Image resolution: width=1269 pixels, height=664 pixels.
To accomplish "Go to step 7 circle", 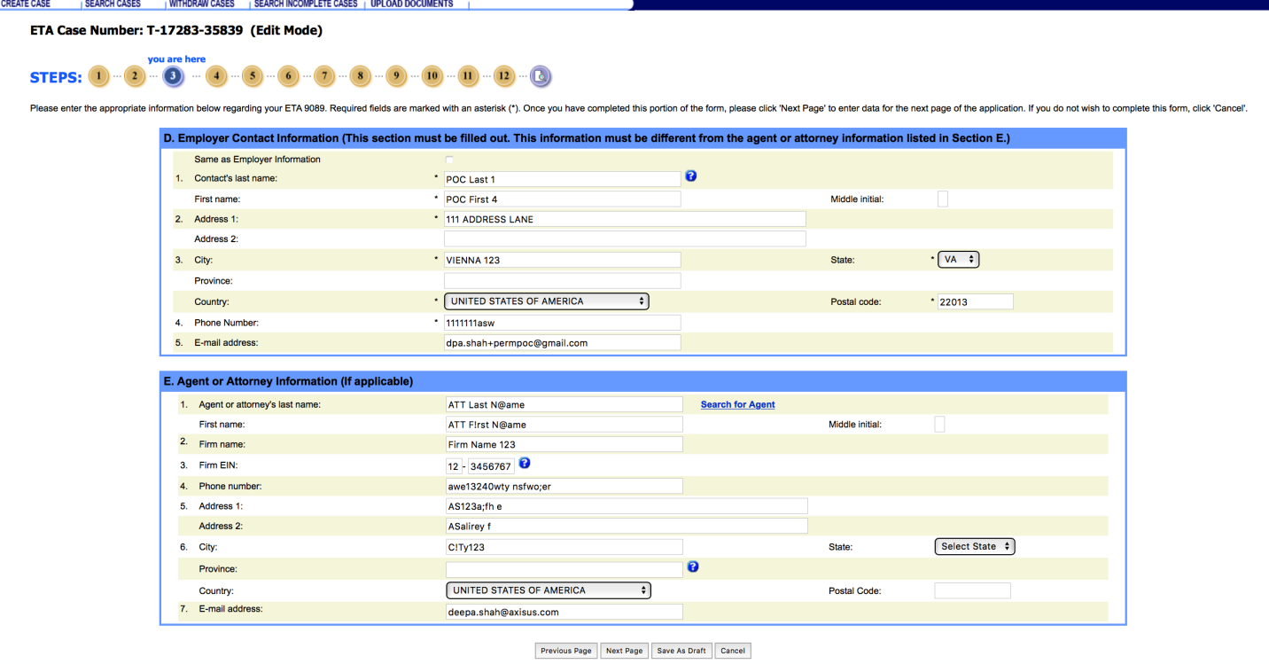I will click(x=324, y=76).
